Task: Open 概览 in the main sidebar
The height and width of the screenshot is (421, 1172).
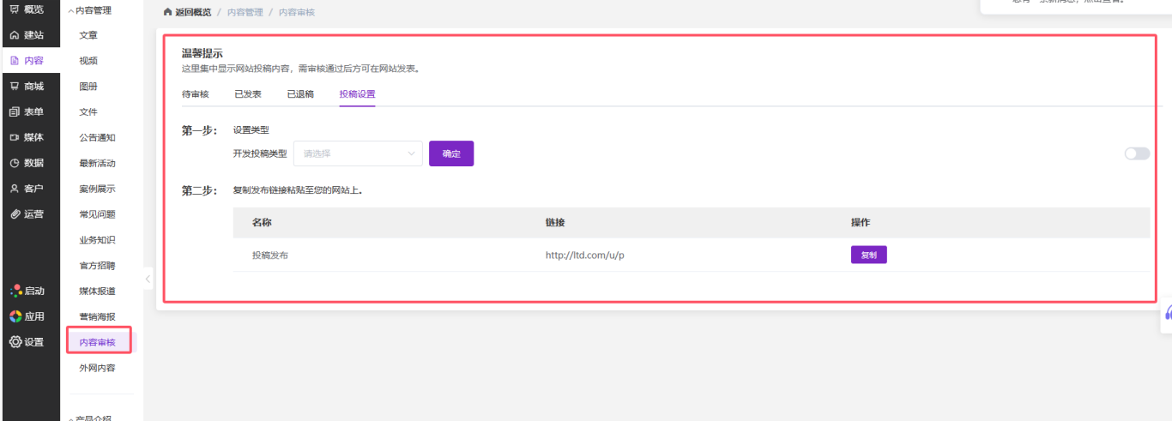Action: (27, 9)
